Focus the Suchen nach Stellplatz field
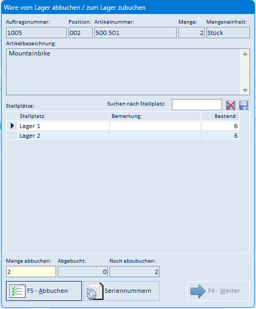Screen dimensions: 256x309 [x=197, y=104]
